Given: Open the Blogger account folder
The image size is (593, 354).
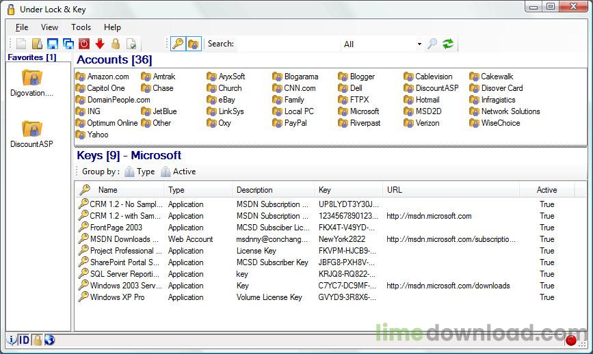Looking at the screenshot, I should coord(356,77).
